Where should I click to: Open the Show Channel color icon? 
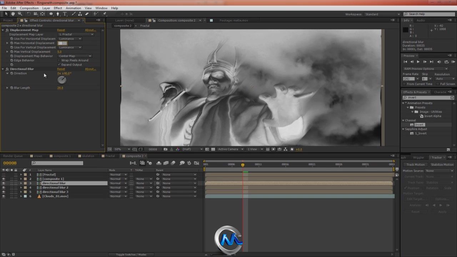coord(177,149)
